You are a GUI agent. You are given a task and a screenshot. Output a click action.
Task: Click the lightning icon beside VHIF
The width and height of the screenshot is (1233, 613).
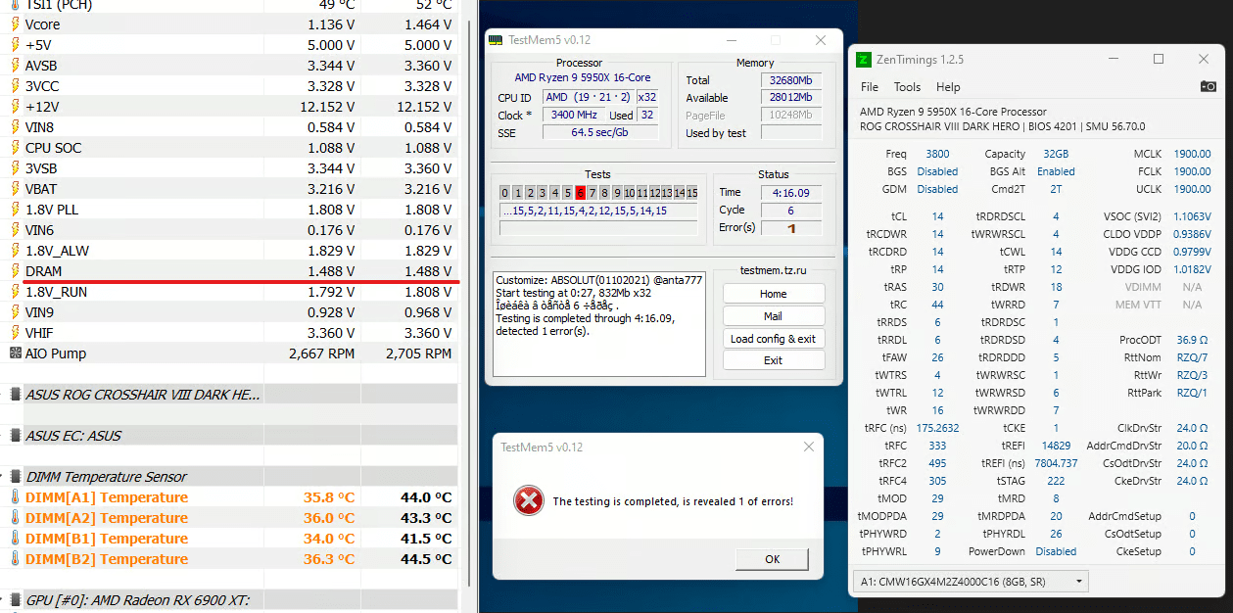tap(15, 333)
